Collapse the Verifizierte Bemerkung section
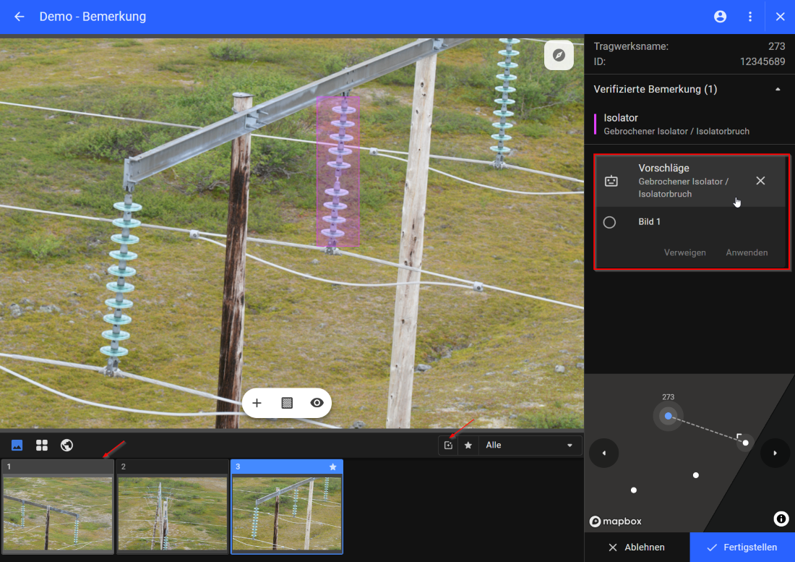 click(778, 89)
